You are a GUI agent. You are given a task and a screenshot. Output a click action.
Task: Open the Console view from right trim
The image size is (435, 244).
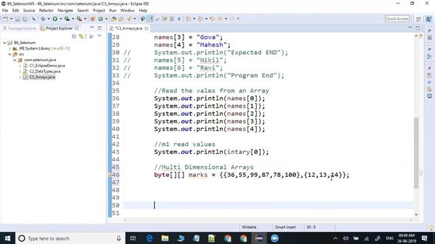point(430,96)
